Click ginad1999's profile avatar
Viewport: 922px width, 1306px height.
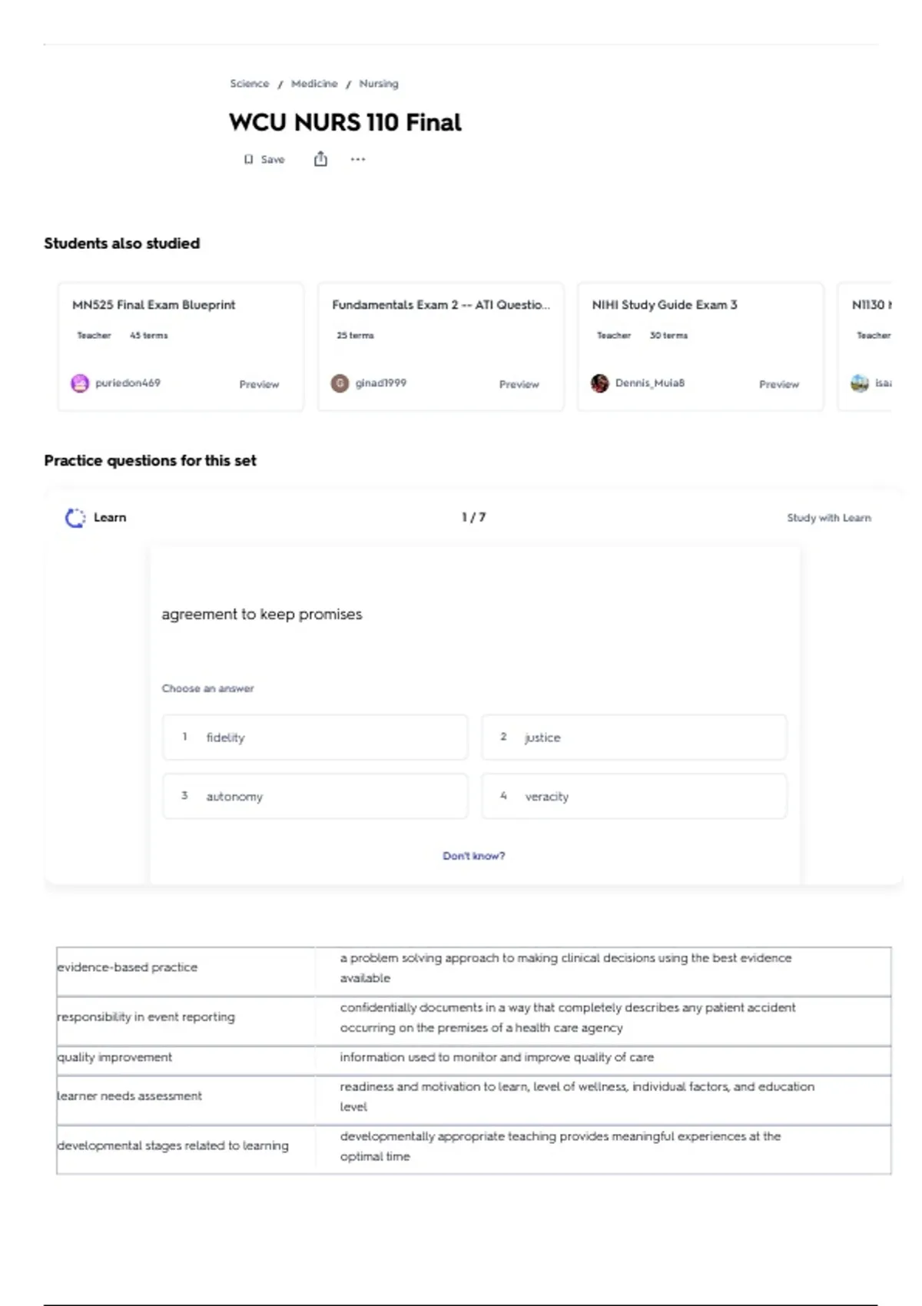(x=340, y=383)
